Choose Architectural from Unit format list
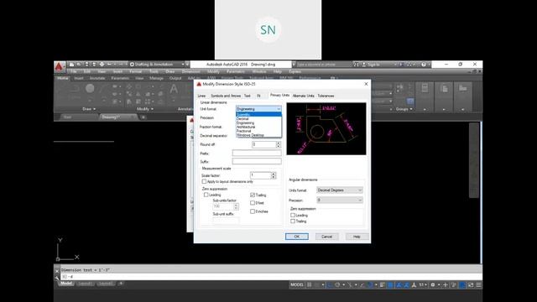 (258, 127)
